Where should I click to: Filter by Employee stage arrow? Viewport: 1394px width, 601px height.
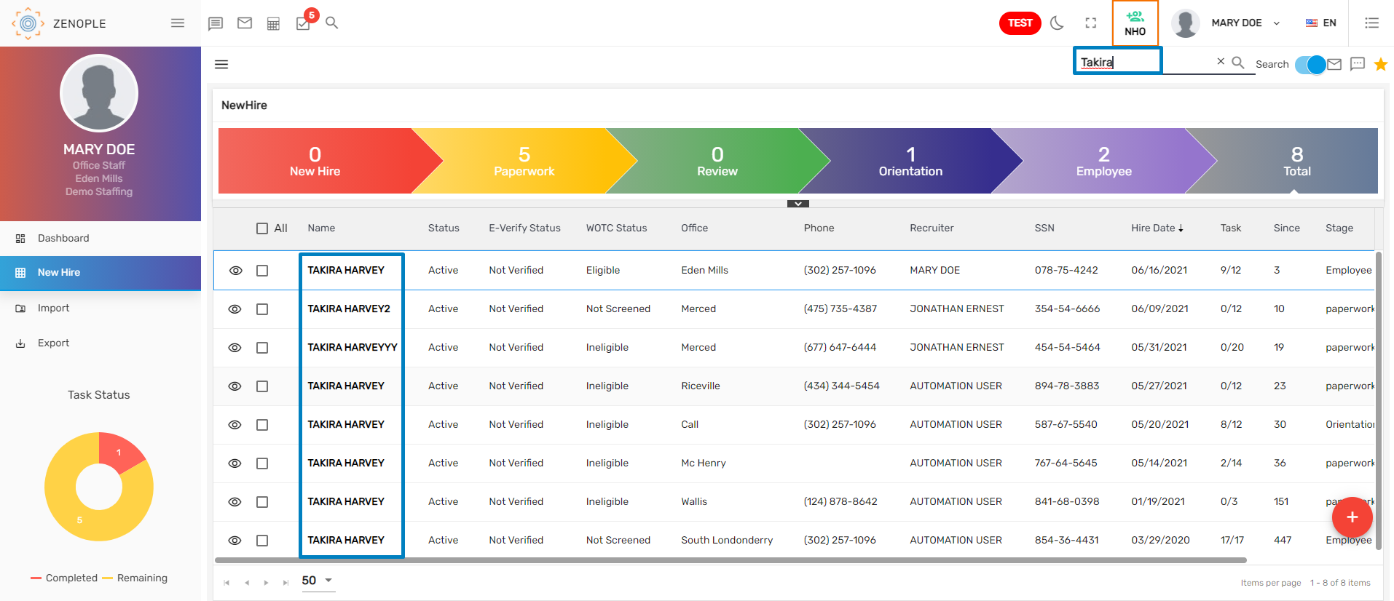[1104, 162]
